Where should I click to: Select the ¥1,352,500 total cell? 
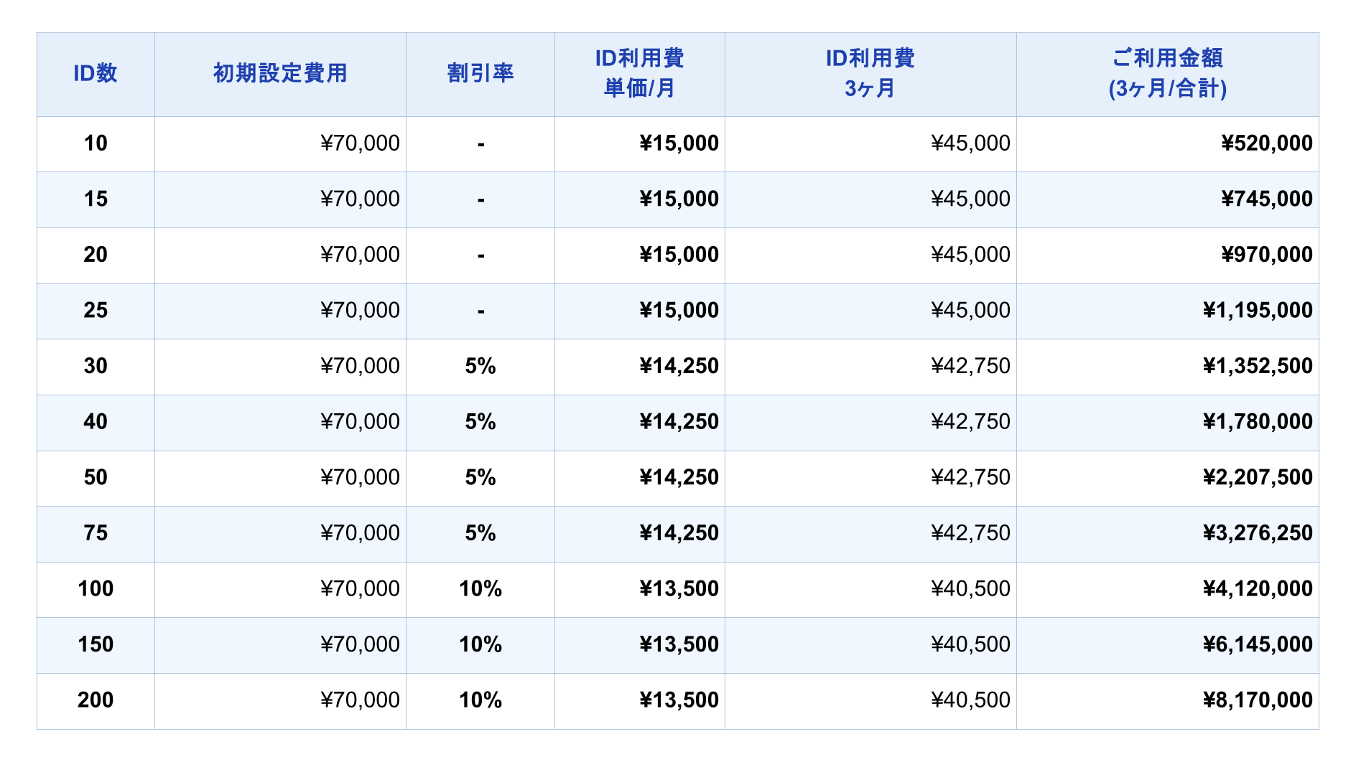point(1257,366)
